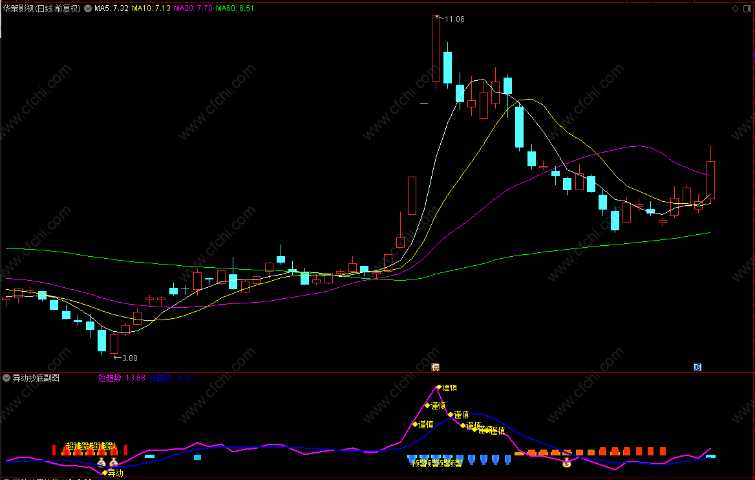Click the topmost 谨慎 diamond signal at peak
The height and width of the screenshot is (480, 755).
pyautogui.click(x=439, y=387)
